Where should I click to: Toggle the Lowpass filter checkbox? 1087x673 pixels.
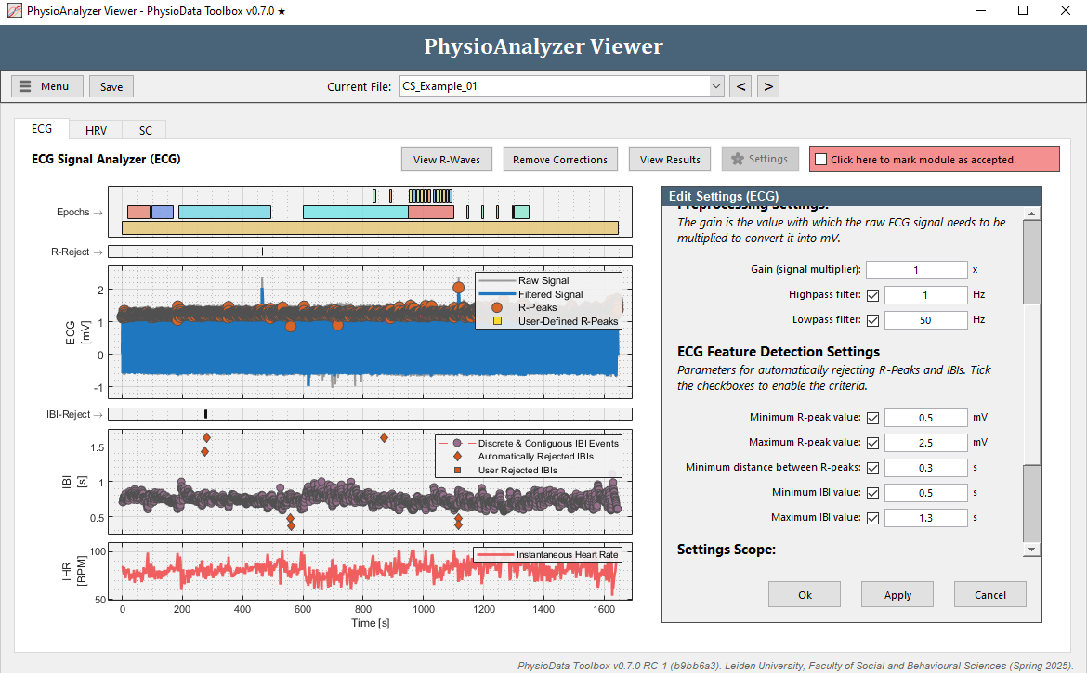pyautogui.click(x=872, y=320)
